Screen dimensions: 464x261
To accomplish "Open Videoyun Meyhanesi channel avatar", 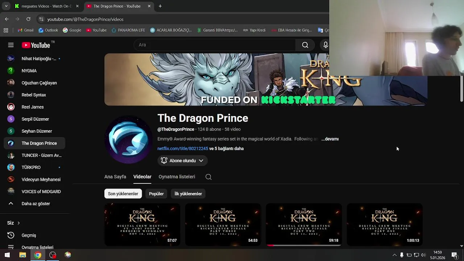I will [x=11, y=179].
